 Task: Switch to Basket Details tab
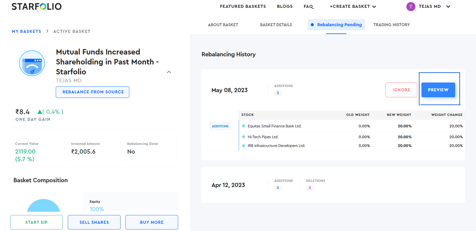[276, 25]
